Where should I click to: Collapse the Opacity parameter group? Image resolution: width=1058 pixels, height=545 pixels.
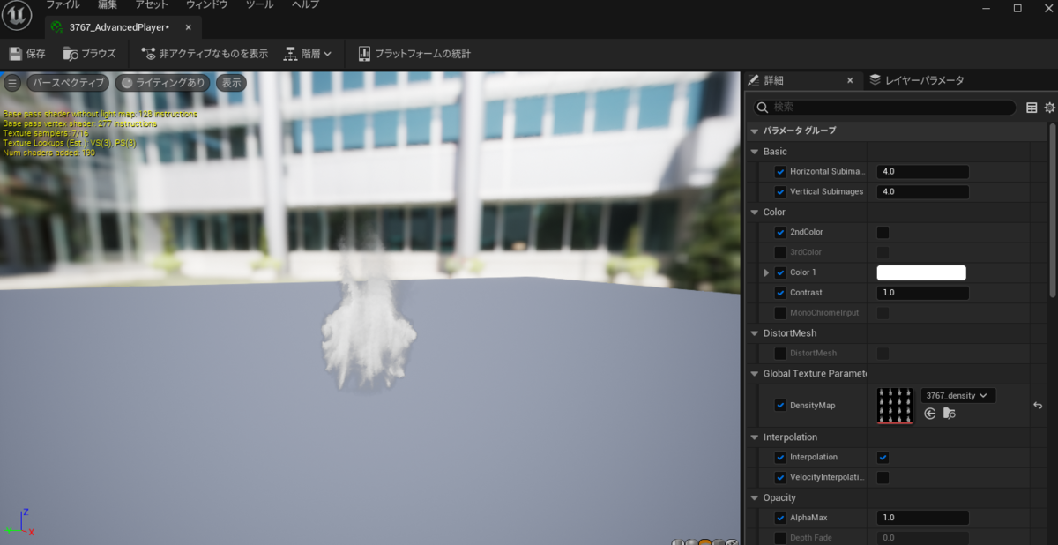754,498
